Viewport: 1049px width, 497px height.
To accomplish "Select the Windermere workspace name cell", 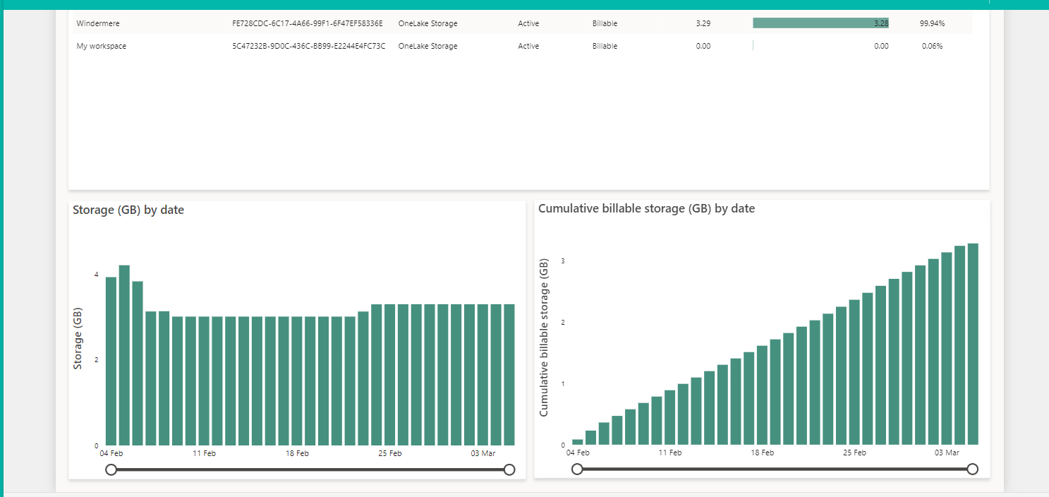I will [x=98, y=23].
